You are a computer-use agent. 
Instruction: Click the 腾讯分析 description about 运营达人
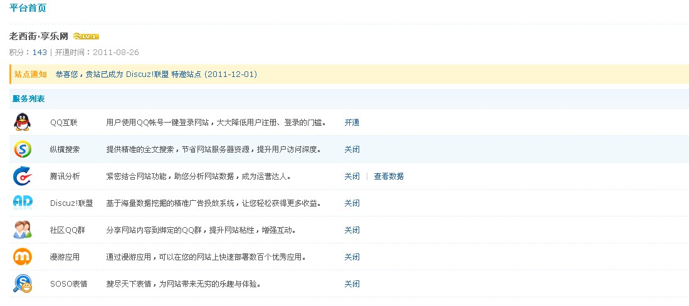tap(199, 176)
